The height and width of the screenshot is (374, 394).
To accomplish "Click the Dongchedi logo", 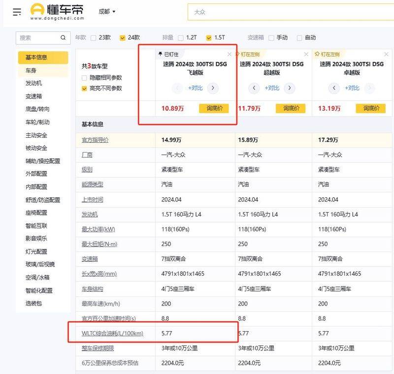I will click(57, 12).
